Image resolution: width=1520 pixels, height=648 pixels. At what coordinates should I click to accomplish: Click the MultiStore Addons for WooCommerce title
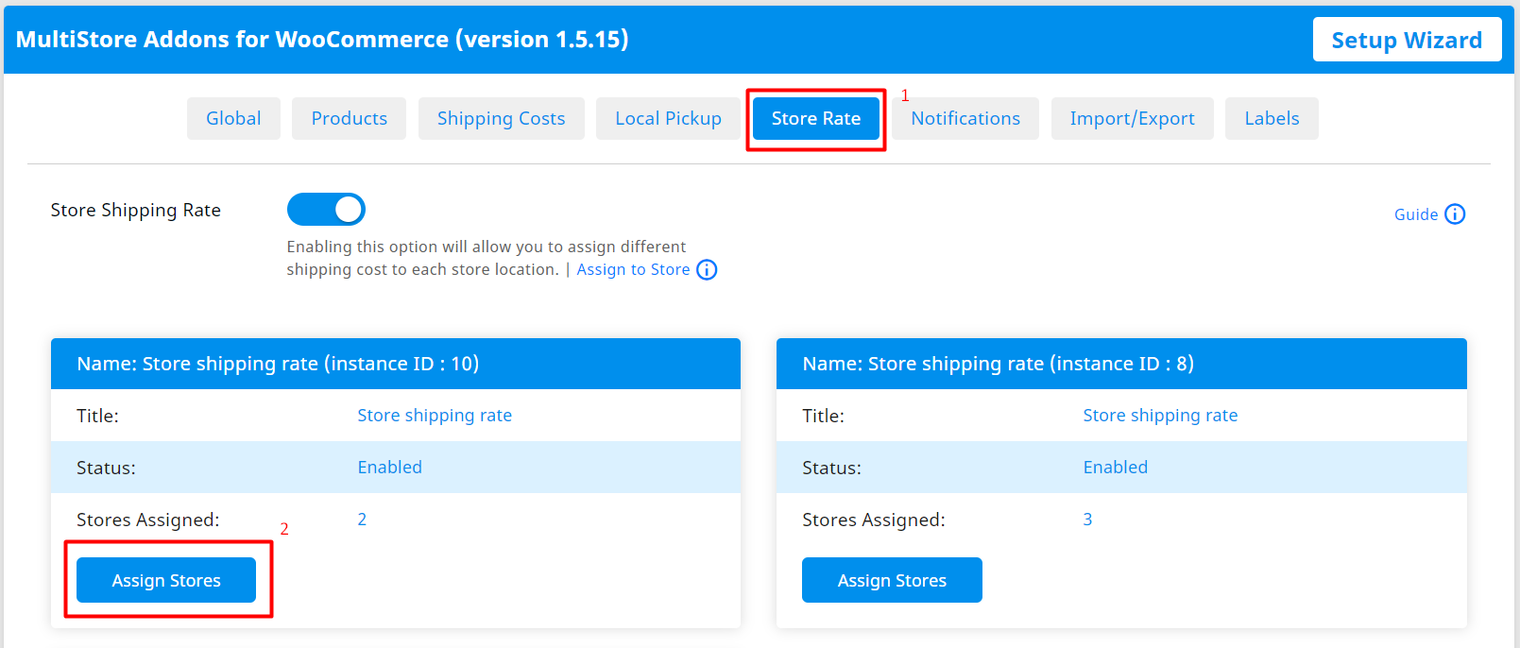click(322, 40)
